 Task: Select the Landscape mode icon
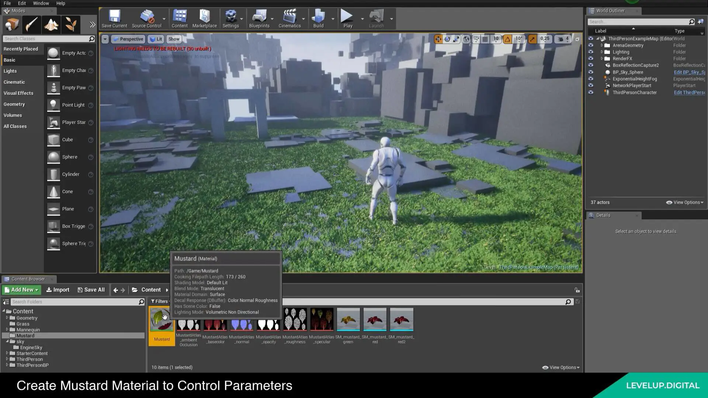coord(51,25)
